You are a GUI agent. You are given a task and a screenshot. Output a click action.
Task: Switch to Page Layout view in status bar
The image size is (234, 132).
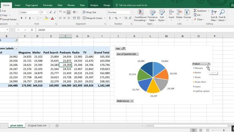[201, 130]
